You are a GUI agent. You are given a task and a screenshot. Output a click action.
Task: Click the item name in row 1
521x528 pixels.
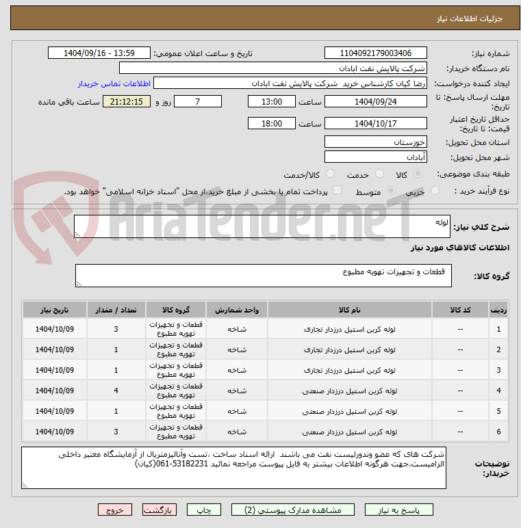point(349,330)
